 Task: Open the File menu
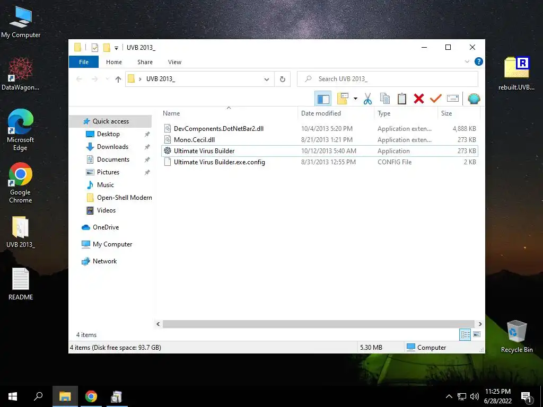tap(84, 62)
